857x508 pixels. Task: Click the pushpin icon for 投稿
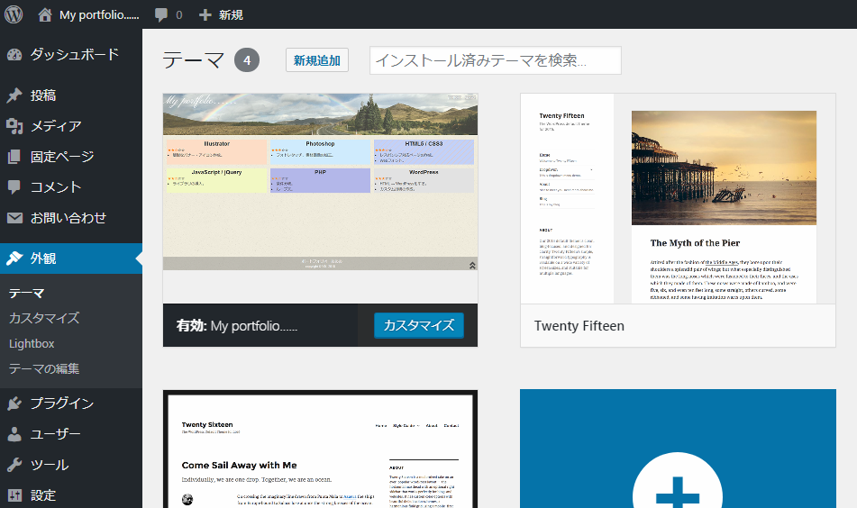click(14, 95)
